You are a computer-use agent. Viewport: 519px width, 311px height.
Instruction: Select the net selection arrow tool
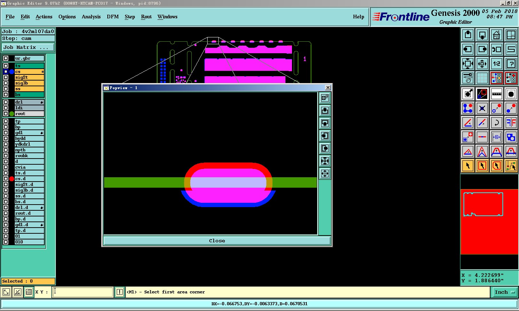click(x=511, y=166)
